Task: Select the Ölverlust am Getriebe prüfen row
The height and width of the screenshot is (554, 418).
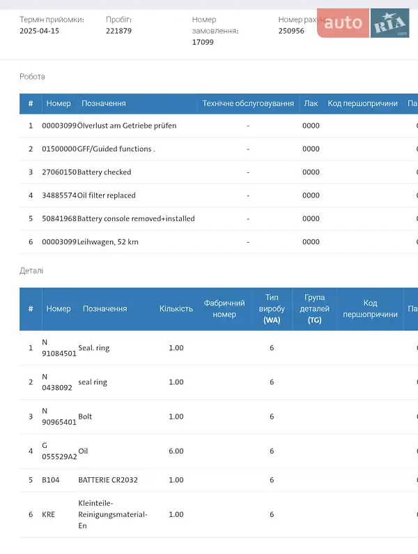Action: (x=127, y=126)
